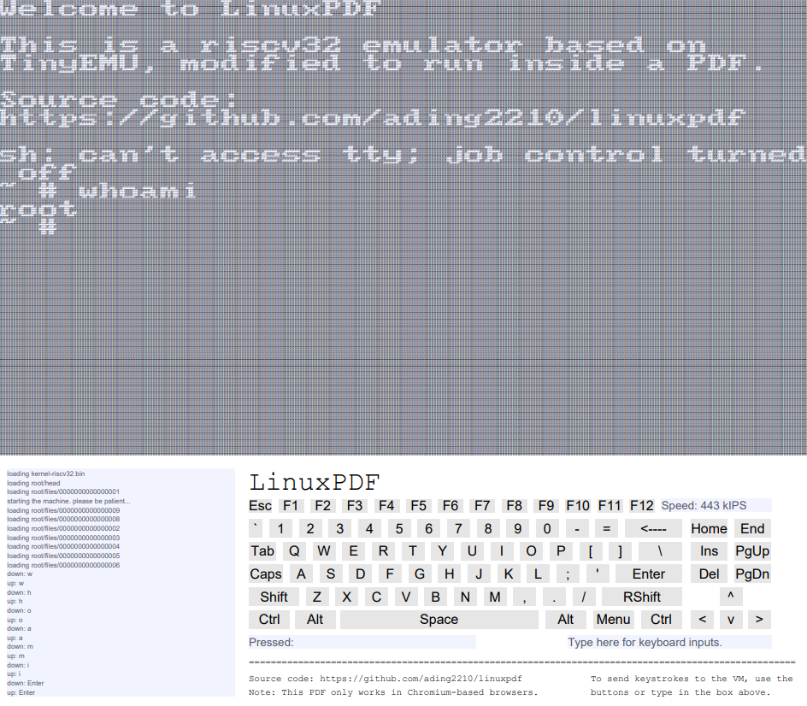Click the R key
Image resolution: width=807 pixels, height=706 pixels.
pyautogui.click(x=384, y=551)
